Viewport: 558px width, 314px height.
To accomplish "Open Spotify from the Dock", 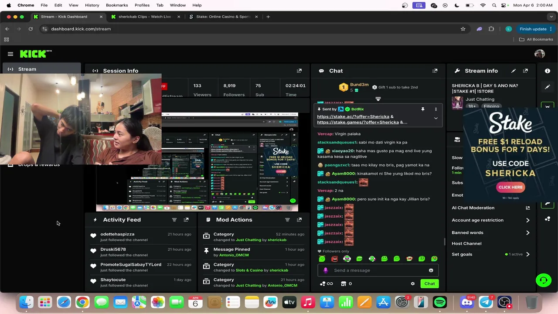I will (x=440, y=302).
